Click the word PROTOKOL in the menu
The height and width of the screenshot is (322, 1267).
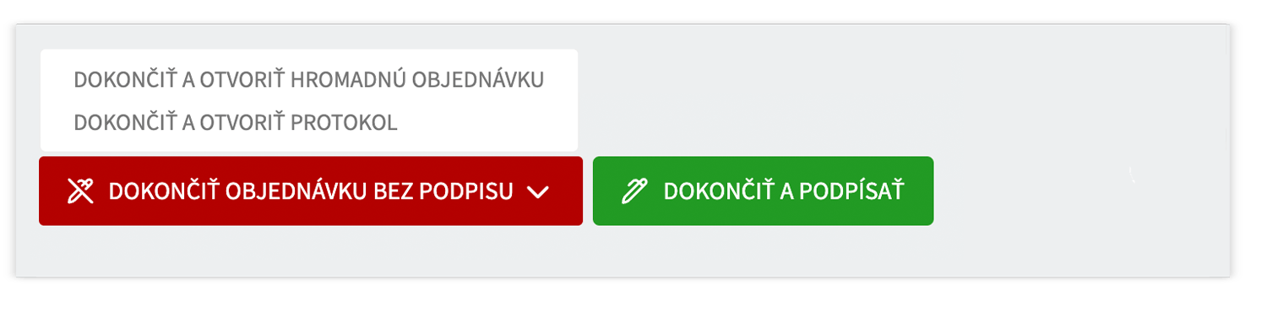click(344, 122)
